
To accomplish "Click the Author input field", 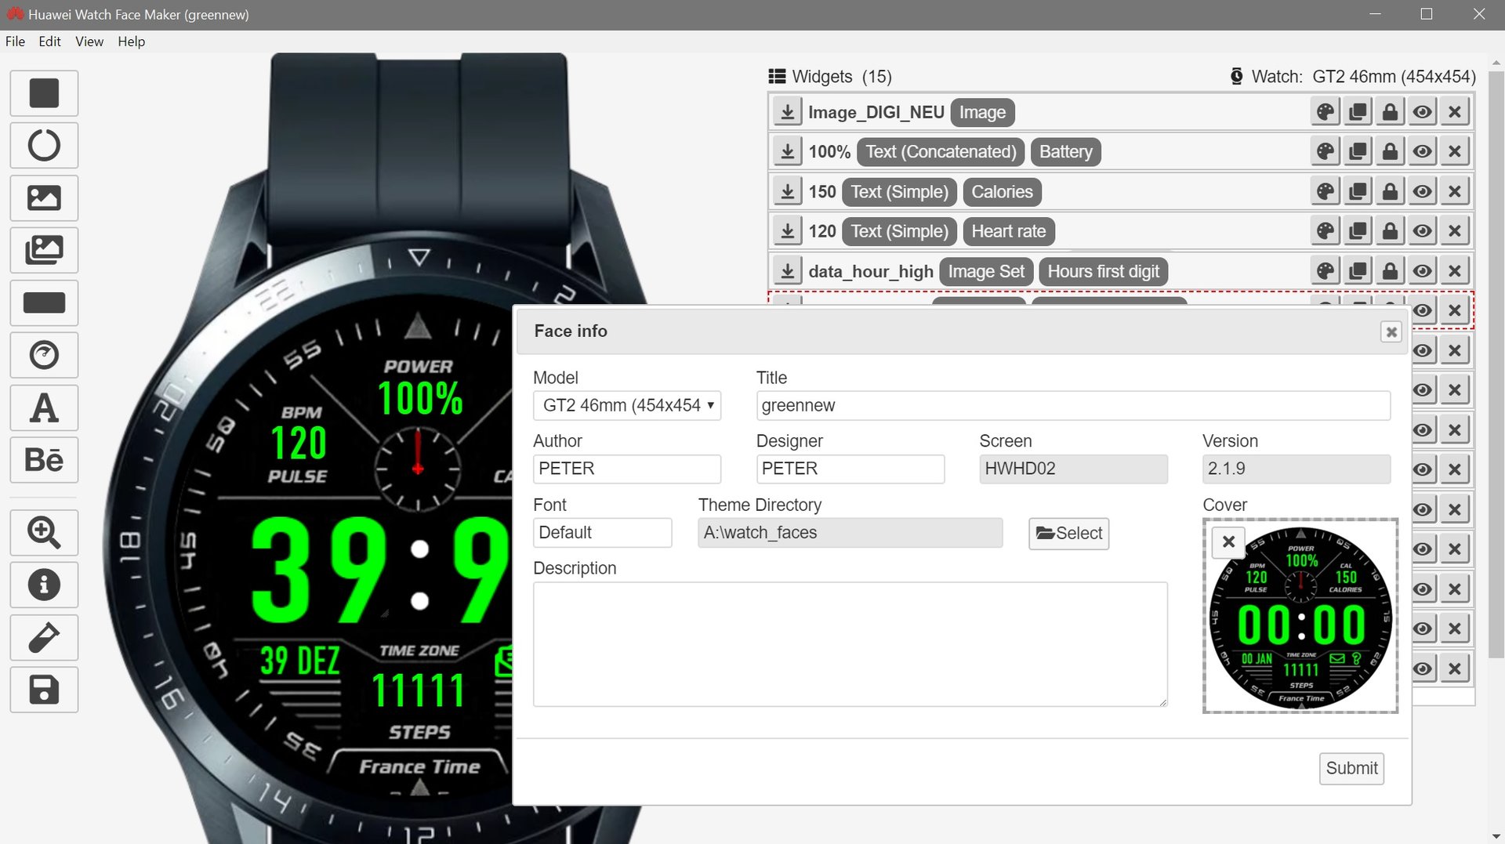I will pyautogui.click(x=627, y=469).
